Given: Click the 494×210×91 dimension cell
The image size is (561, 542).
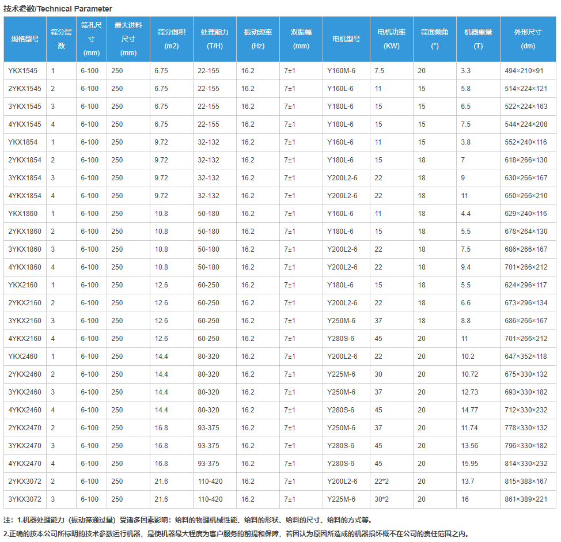Looking at the screenshot, I should click(524, 71).
